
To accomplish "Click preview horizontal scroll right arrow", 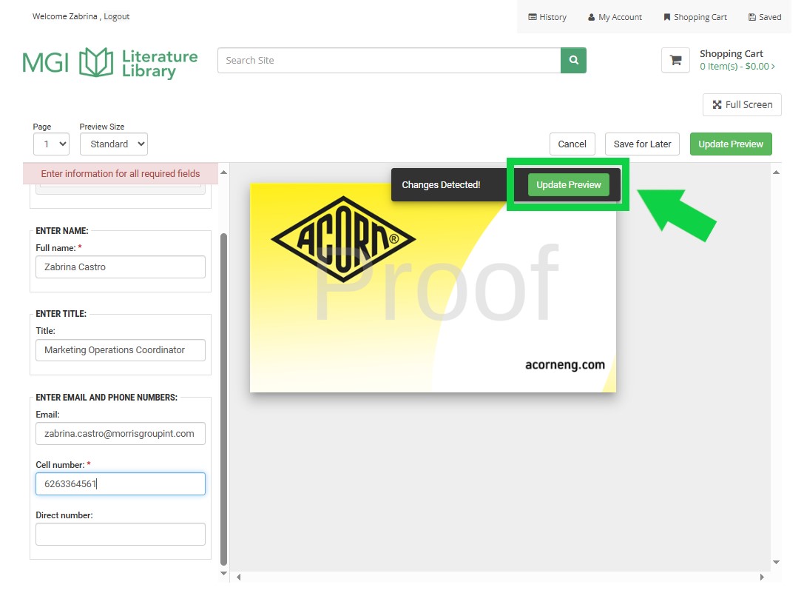I will click(762, 577).
